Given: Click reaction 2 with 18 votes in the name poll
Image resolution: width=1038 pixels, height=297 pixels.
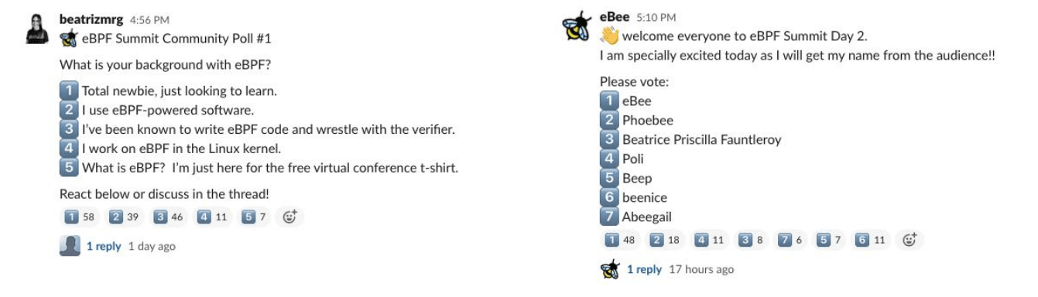Looking at the screenshot, I should point(666,241).
